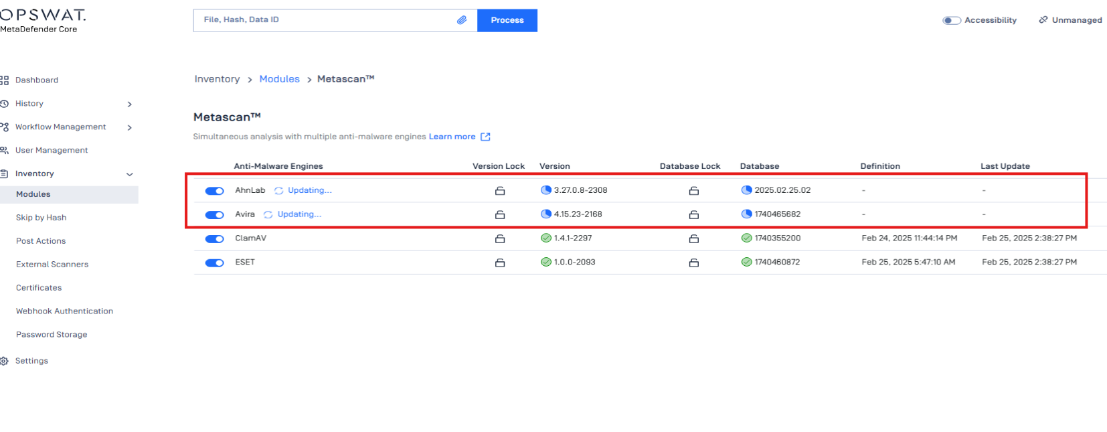This screenshot has height=432, width=1107.
Task: Click AhnLab version 3.27.0.8-2308
Action: [581, 190]
